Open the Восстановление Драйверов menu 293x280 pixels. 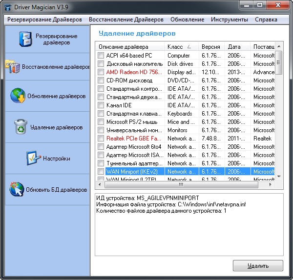[x=126, y=20]
